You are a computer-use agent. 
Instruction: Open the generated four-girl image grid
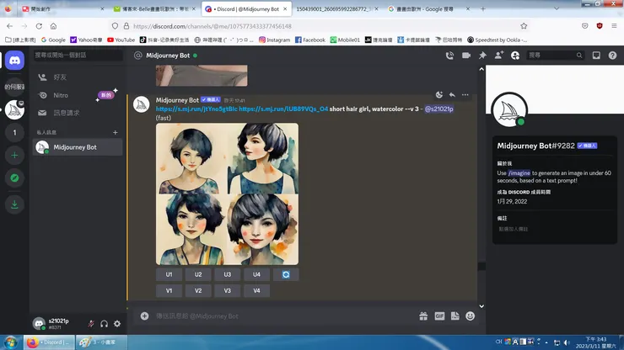point(227,194)
